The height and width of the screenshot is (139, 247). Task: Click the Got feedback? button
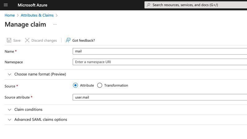[x=83, y=40]
